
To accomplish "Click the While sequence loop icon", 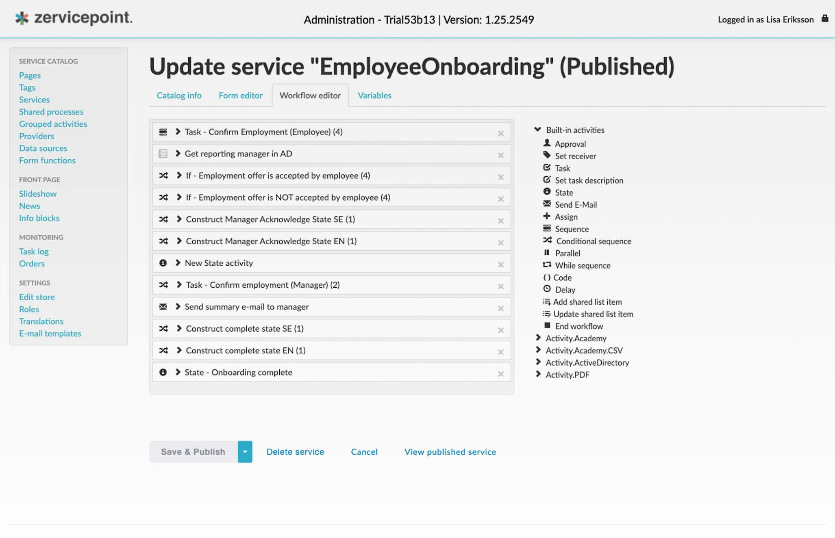I will pyautogui.click(x=547, y=265).
